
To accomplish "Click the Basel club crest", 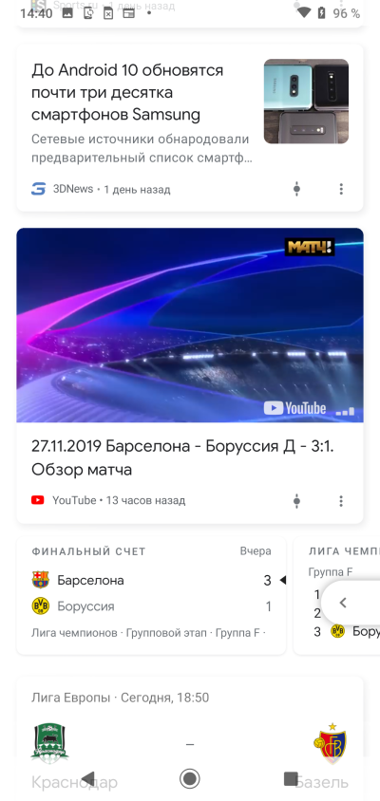I will click(330, 743).
